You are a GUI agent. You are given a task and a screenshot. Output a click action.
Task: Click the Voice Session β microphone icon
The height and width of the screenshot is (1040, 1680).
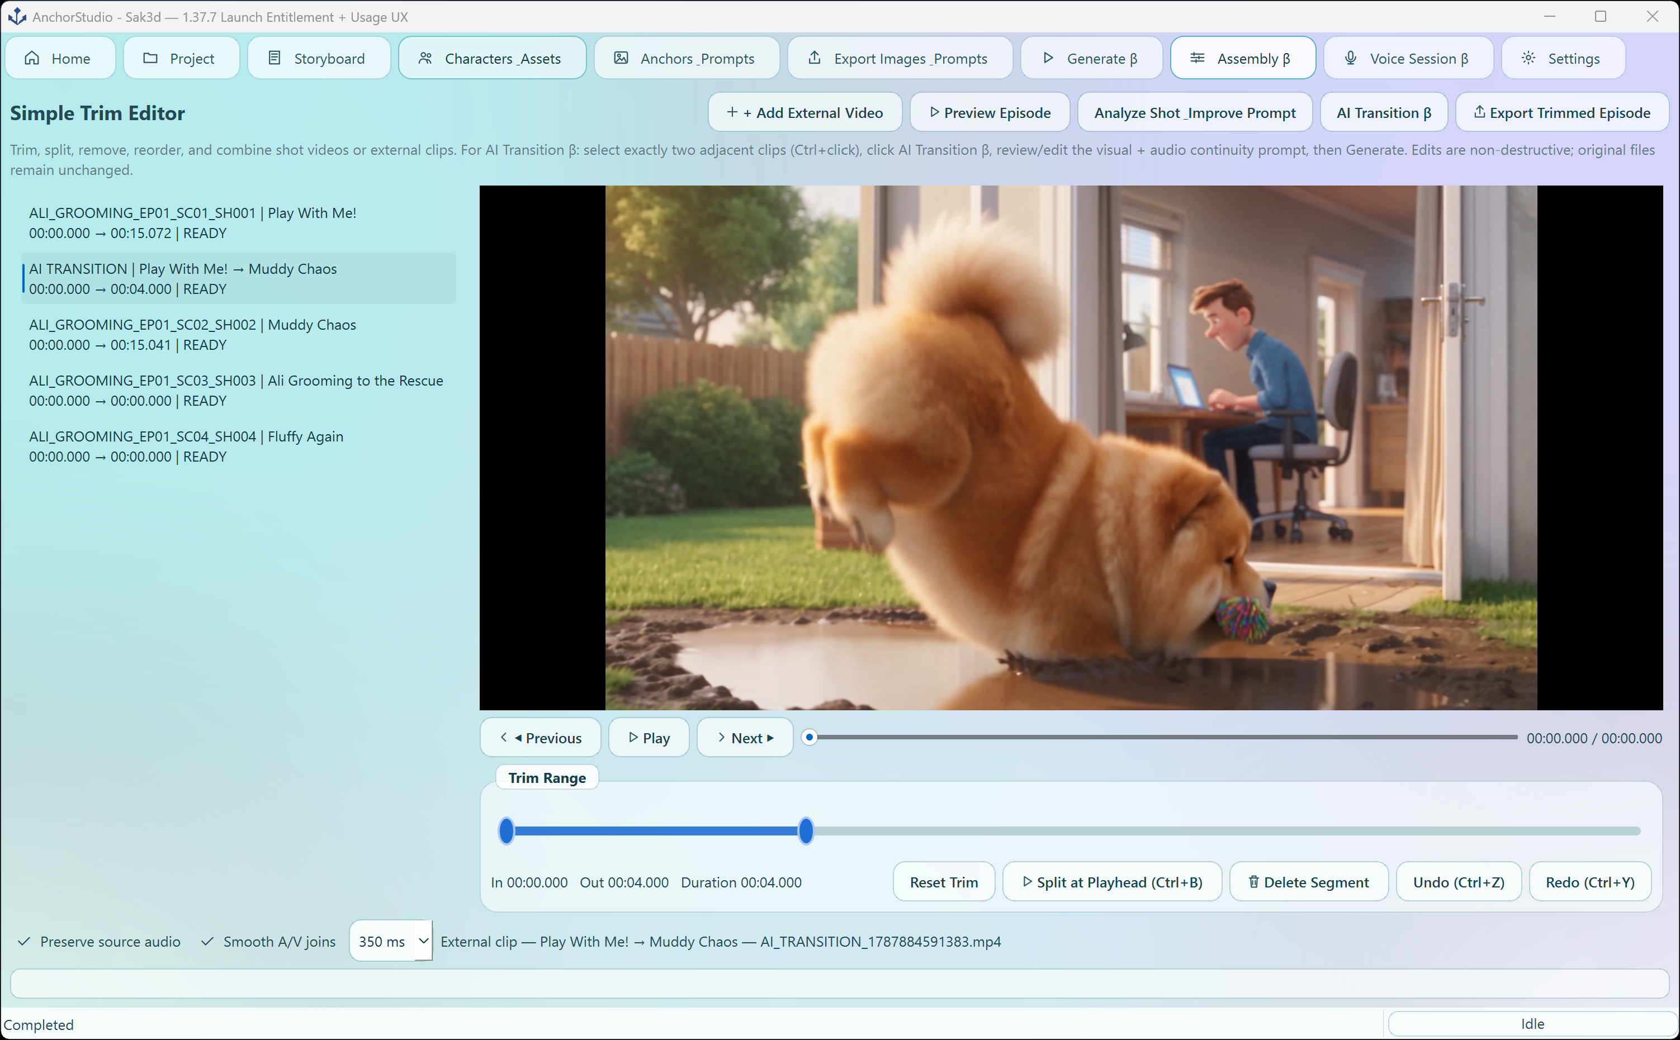pyautogui.click(x=1351, y=59)
